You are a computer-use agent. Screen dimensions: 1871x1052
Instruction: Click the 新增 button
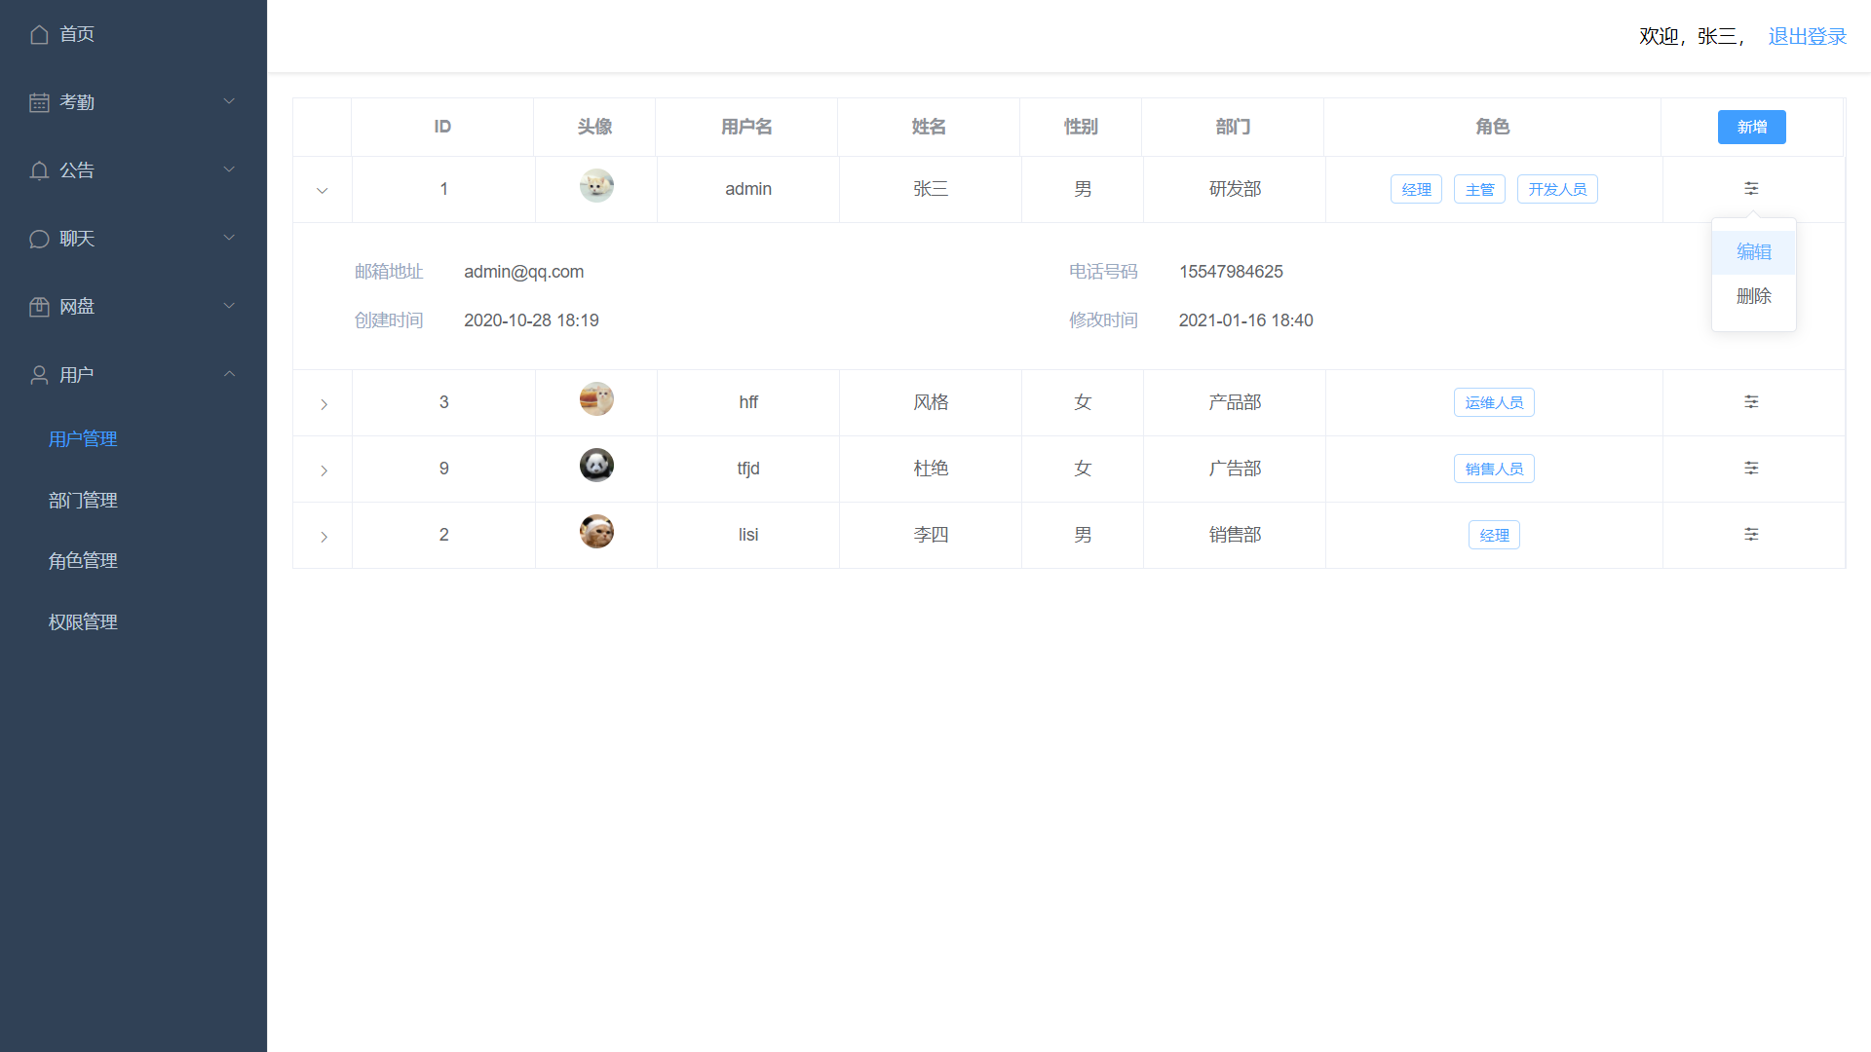[1751, 127]
